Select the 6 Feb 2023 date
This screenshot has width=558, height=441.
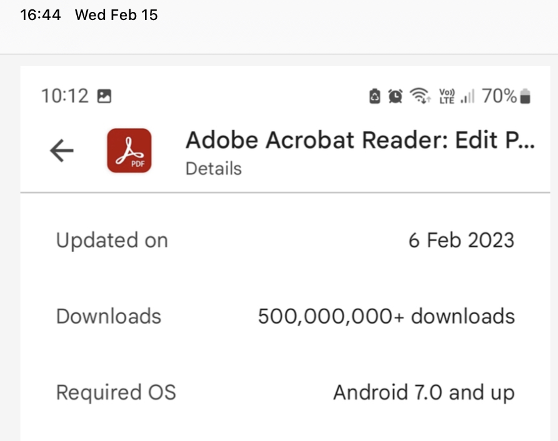click(x=461, y=240)
